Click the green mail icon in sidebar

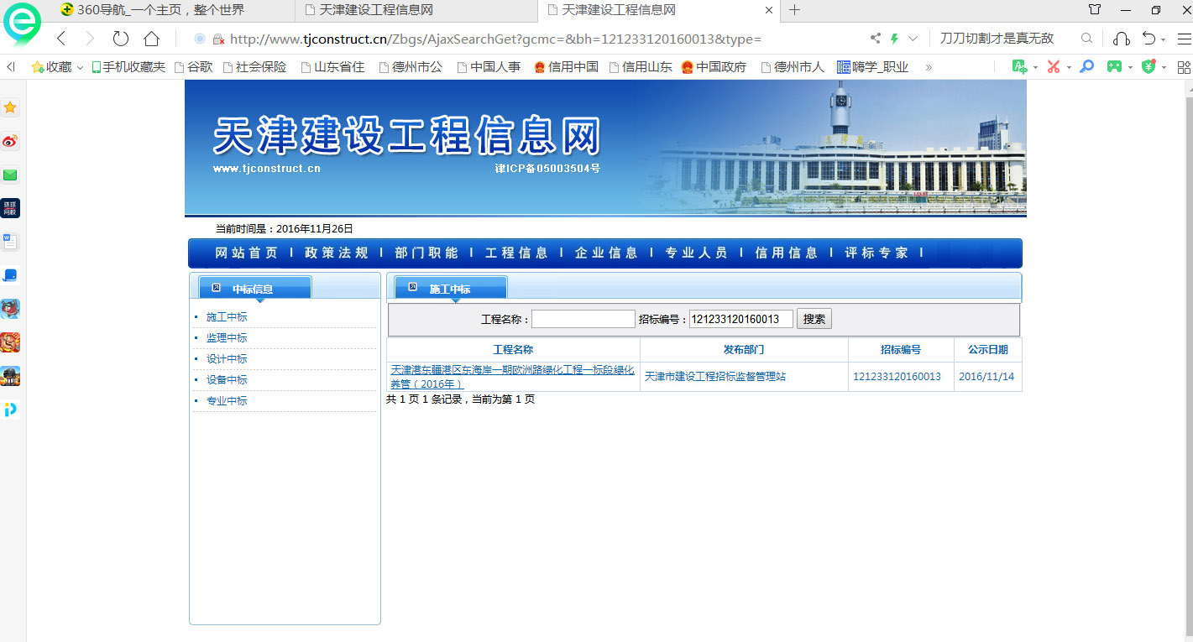tap(10, 175)
